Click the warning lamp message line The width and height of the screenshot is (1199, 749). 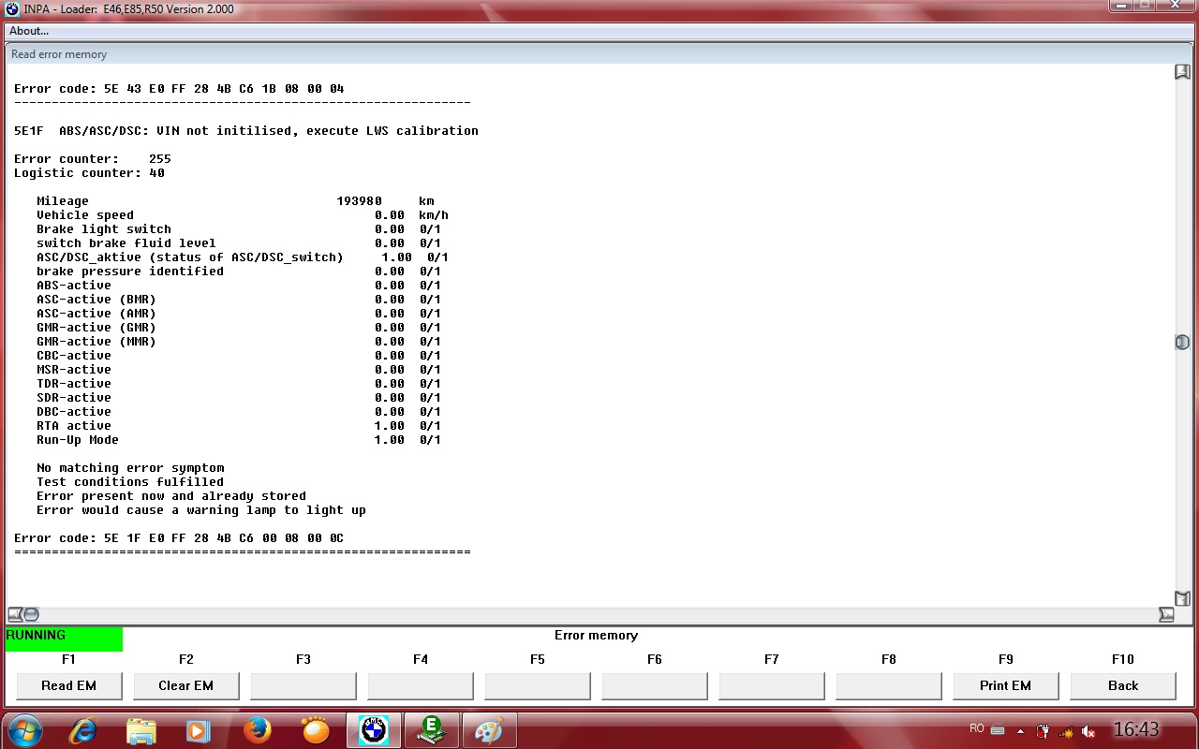point(201,510)
